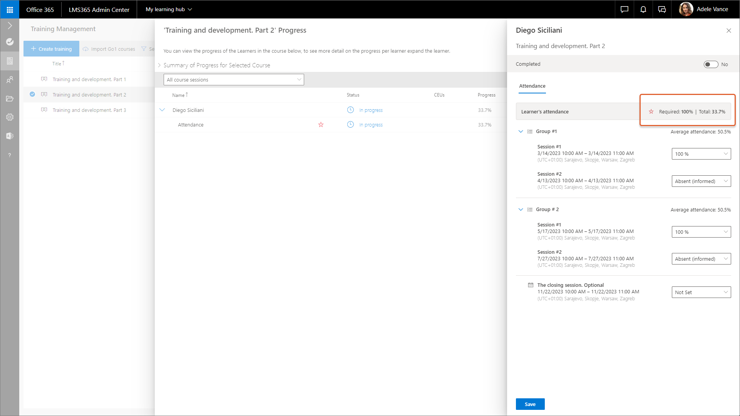Click the Save button
Image resolution: width=740 pixels, height=416 pixels.
pos(530,404)
